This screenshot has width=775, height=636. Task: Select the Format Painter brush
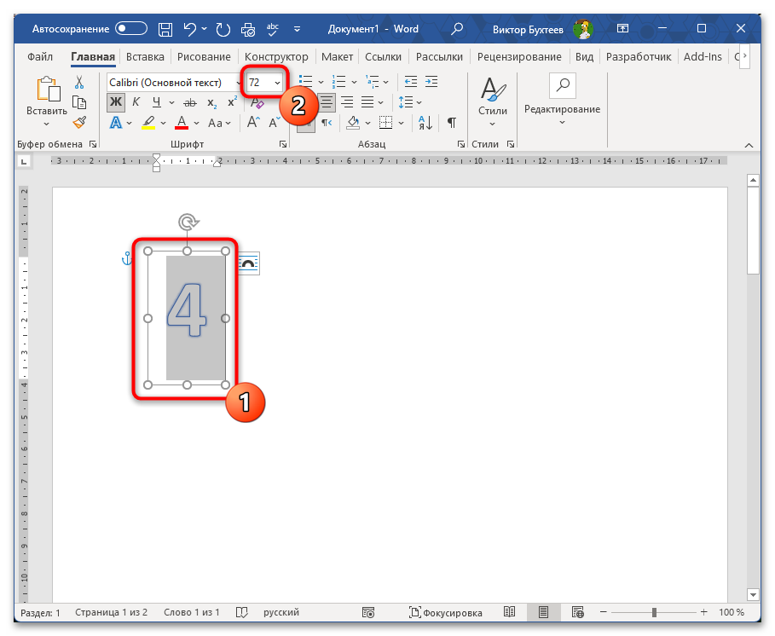(x=79, y=122)
